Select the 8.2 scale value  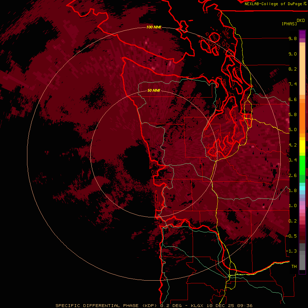[x=293, y=69]
